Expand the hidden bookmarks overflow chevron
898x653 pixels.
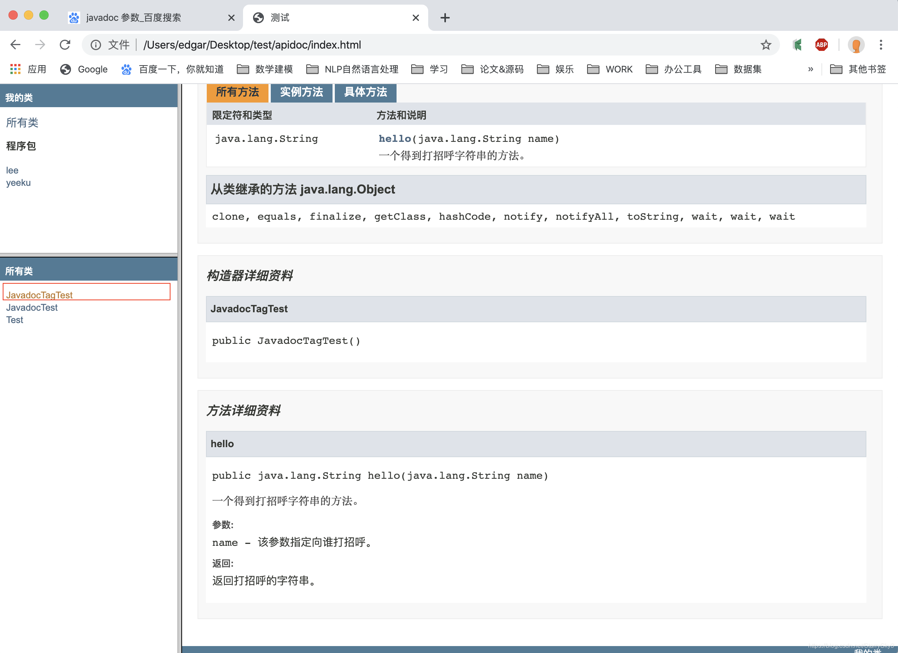(x=810, y=69)
